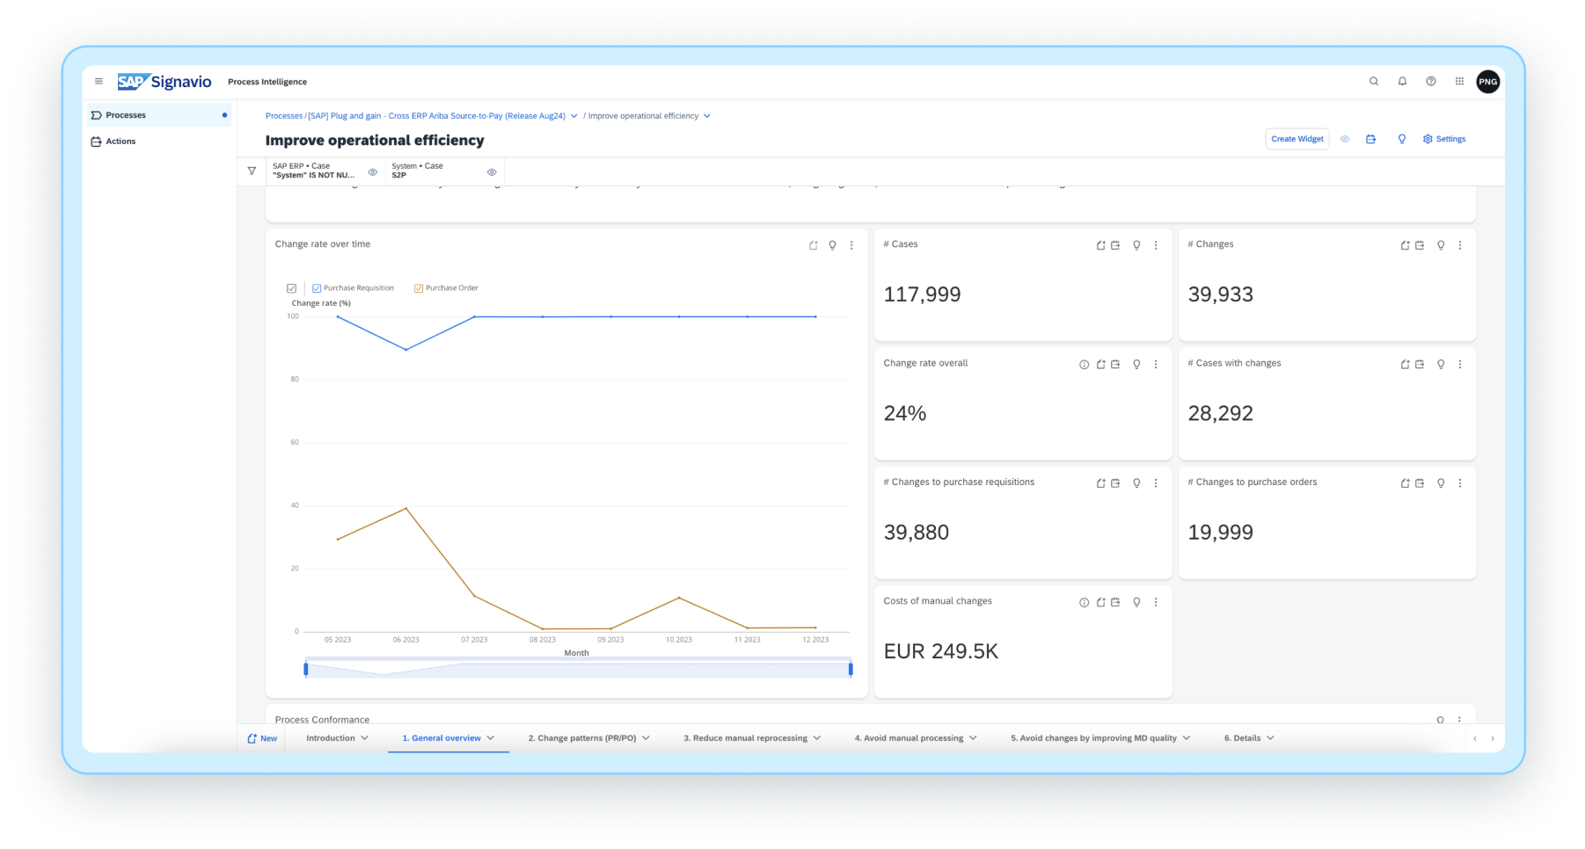Click lightbulb icon on # Changes widget
1585x849 pixels.
[1441, 245]
